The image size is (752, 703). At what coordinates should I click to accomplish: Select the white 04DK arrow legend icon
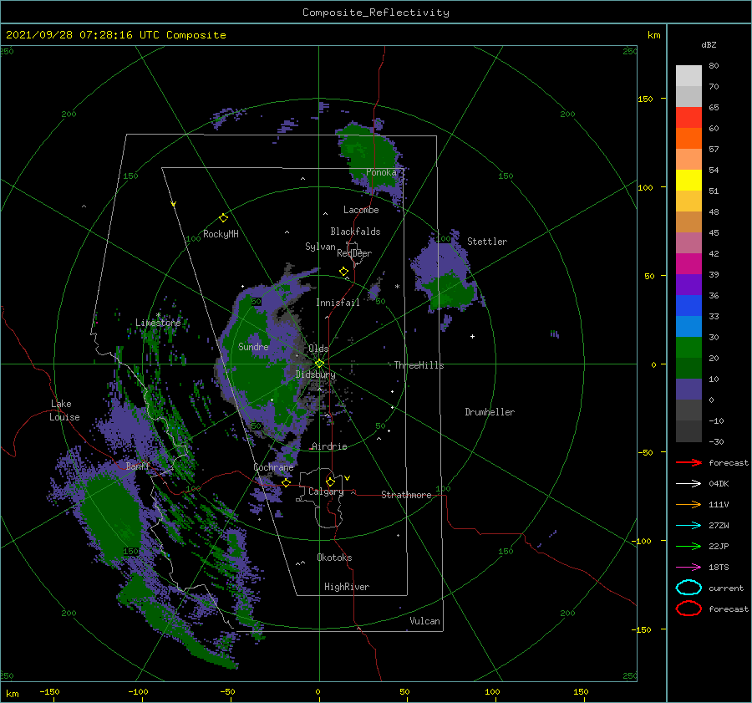[x=688, y=484]
